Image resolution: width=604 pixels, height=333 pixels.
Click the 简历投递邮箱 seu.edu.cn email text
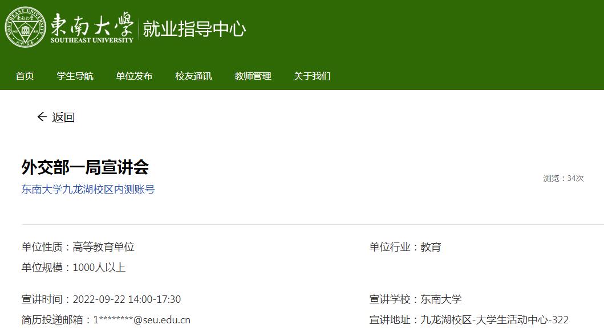click(106, 320)
